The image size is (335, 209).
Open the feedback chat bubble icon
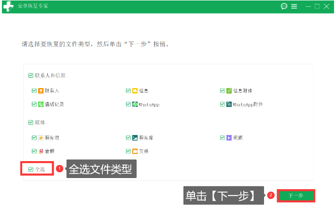pos(284,6)
